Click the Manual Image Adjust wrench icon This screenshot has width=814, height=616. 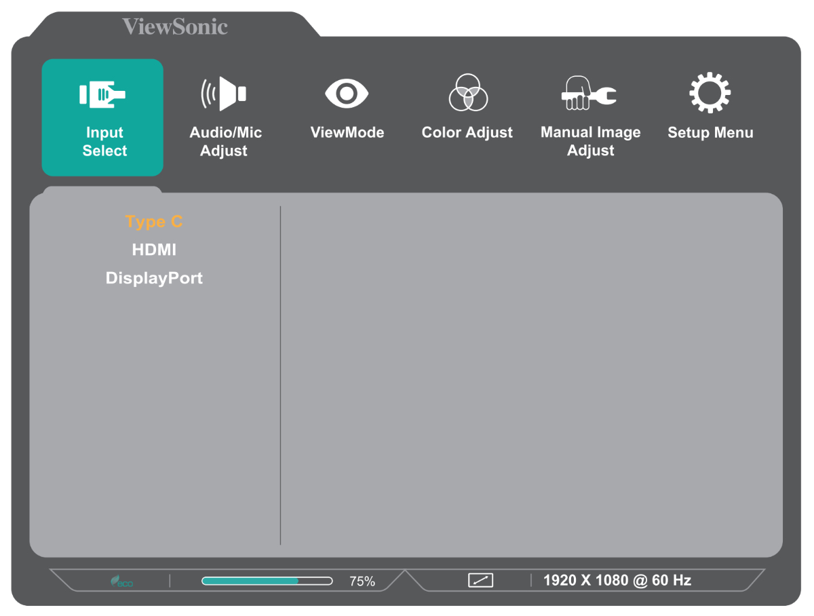coord(589,94)
